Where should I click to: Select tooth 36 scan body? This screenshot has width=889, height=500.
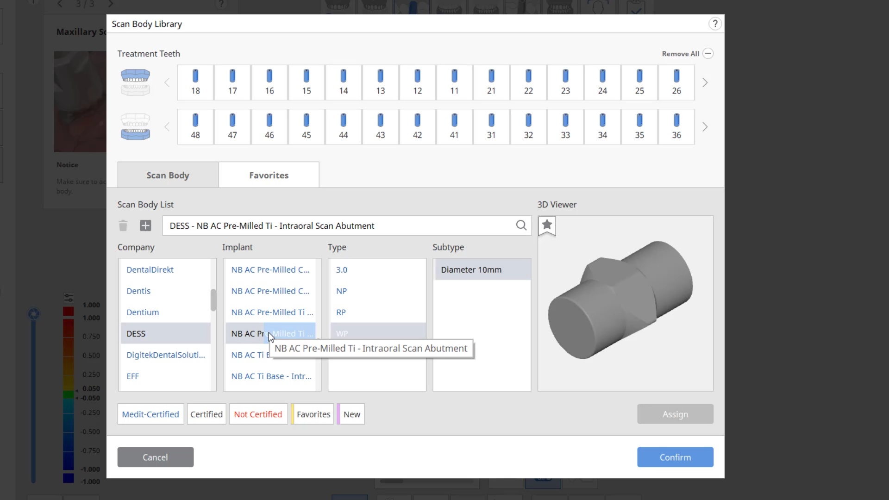coord(676,127)
